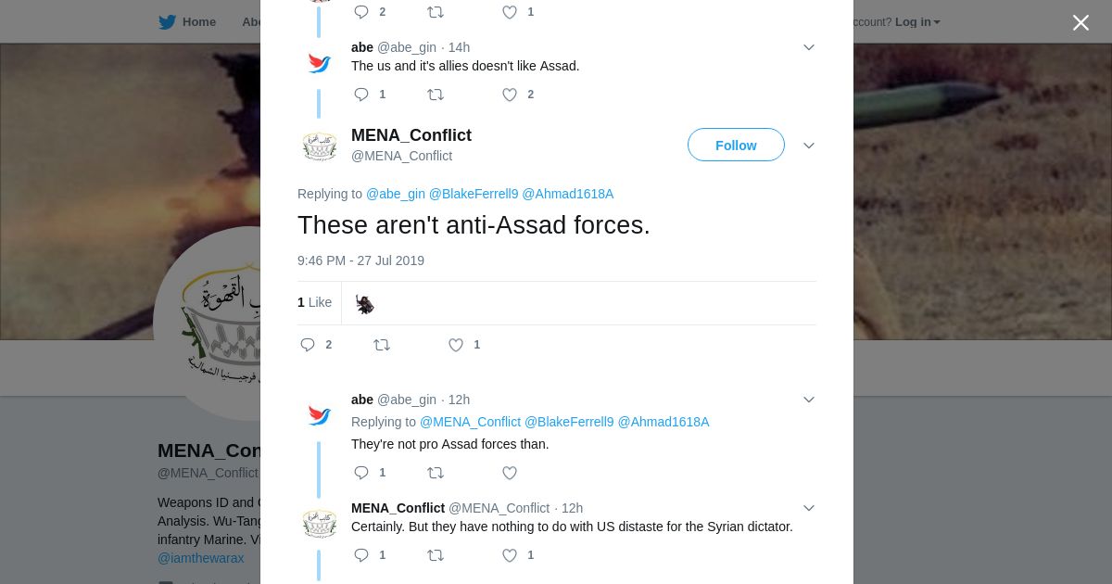This screenshot has width=1112, height=584.
Task: Retweet the 'These aren't anti-Assad forces' tweet
Action: (382, 345)
